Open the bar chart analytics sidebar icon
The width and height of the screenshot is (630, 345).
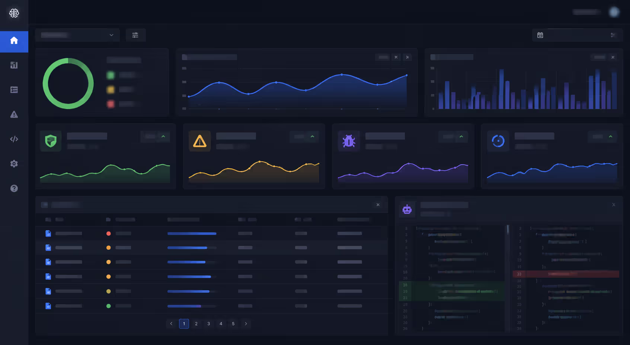pos(14,65)
